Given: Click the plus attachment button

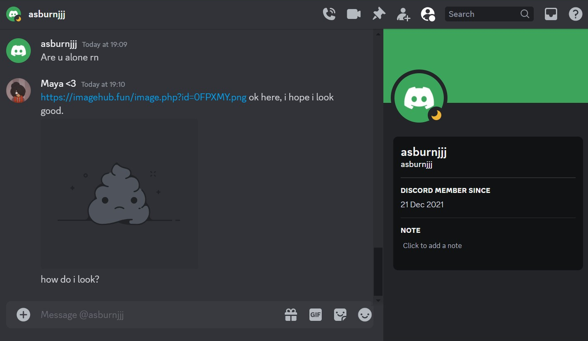Looking at the screenshot, I should click(x=23, y=315).
